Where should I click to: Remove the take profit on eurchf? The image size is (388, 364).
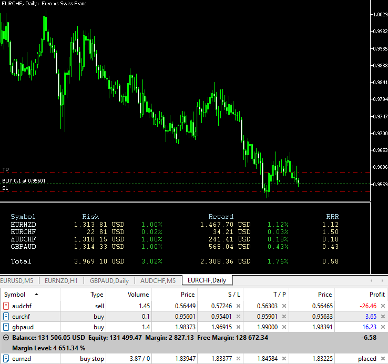tap(284, 317)
